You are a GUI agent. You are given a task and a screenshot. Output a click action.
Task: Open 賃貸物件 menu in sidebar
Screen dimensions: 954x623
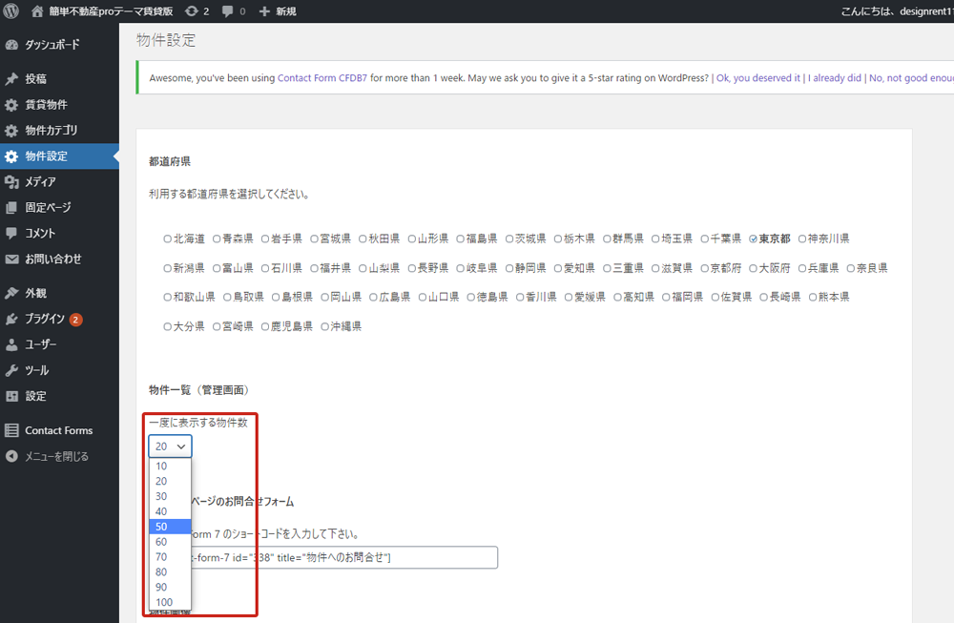pyautogui.click(x=46, y=104)
